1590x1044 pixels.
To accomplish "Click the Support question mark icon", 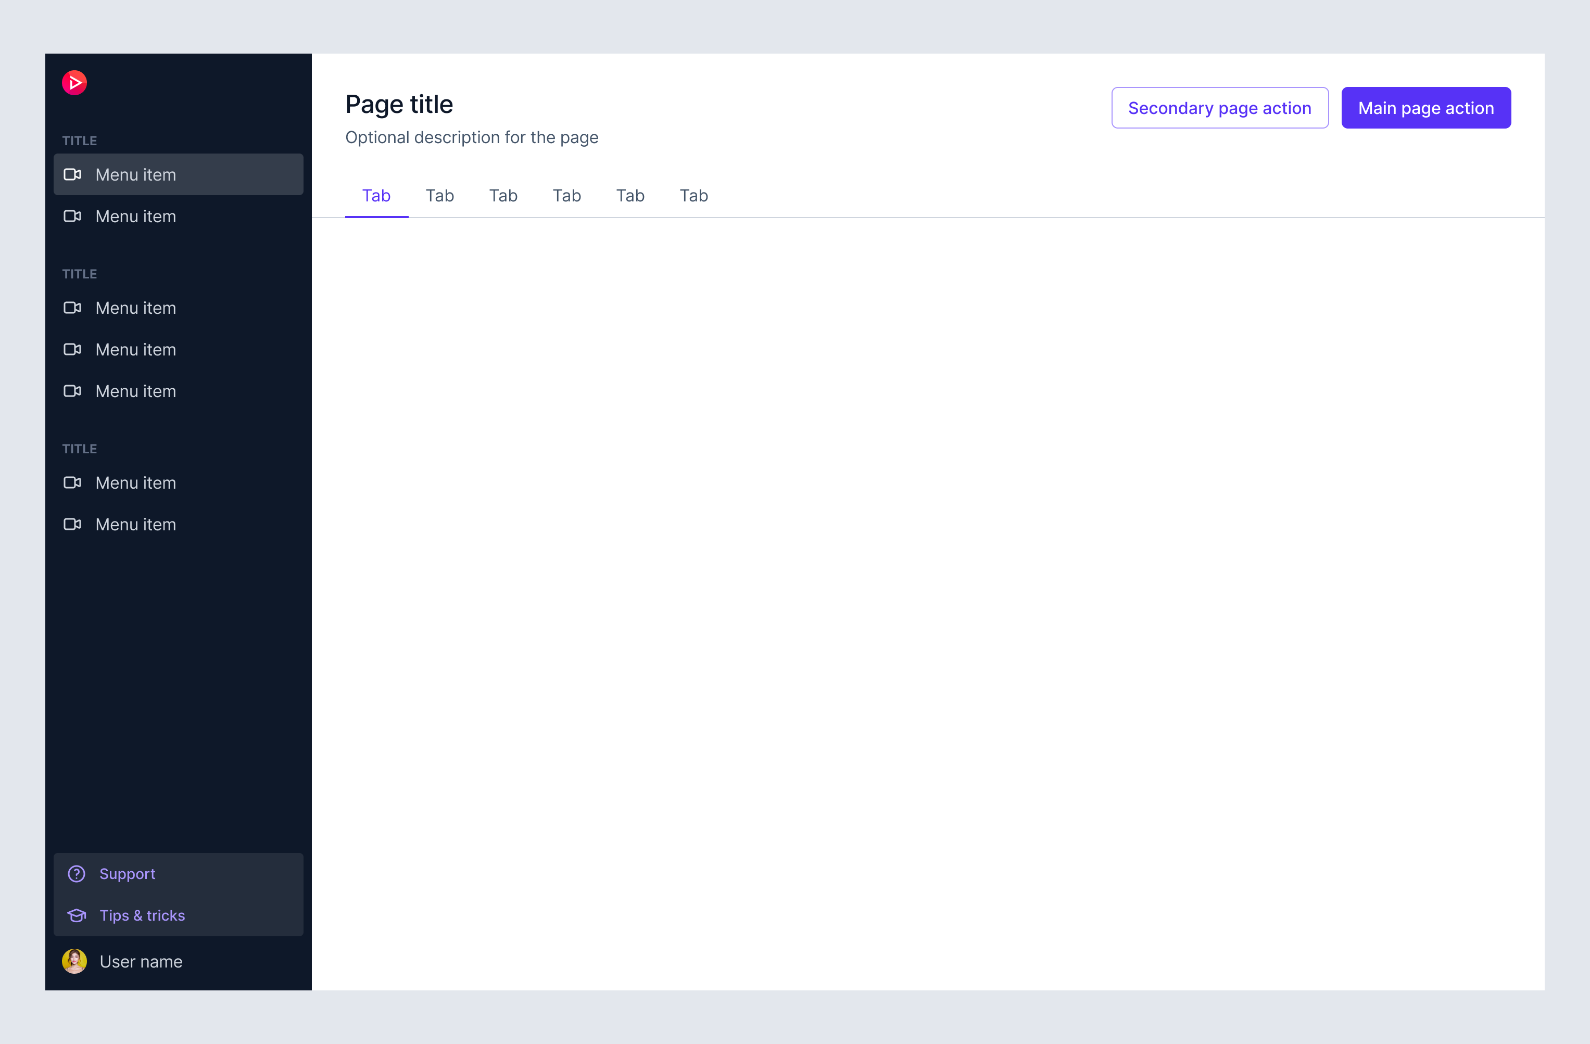I will click(x=77, y=874).
